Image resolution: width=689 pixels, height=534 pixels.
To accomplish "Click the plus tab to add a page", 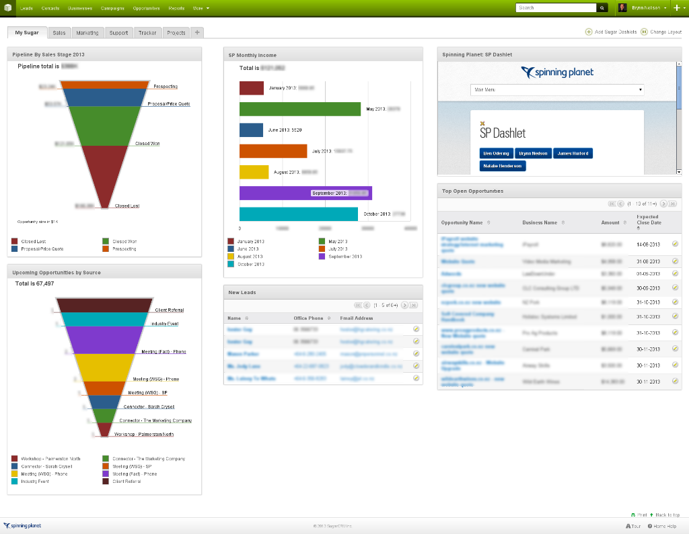I will (x=196, y=32).
